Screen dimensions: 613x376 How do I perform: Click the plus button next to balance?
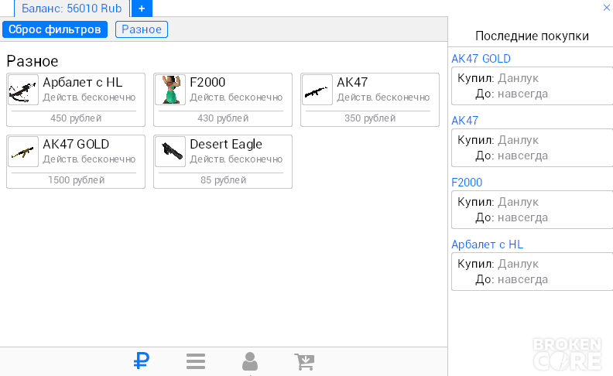[142, 9]
